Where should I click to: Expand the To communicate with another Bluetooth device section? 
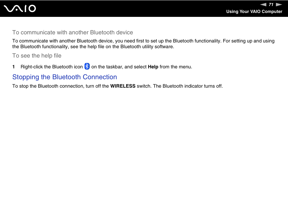(72, 33)
